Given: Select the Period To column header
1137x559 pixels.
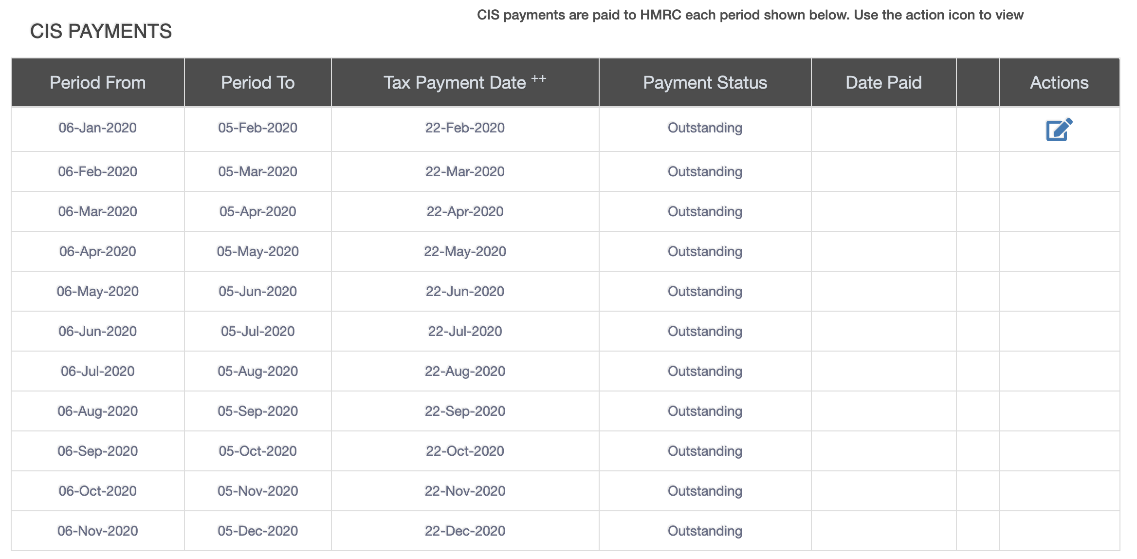Looking at the screenshot, I should (258, 82).
